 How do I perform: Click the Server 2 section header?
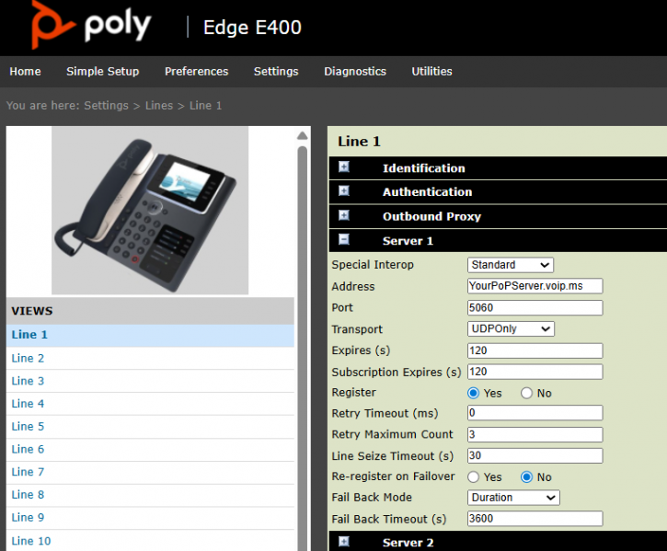tap(498, 542)
